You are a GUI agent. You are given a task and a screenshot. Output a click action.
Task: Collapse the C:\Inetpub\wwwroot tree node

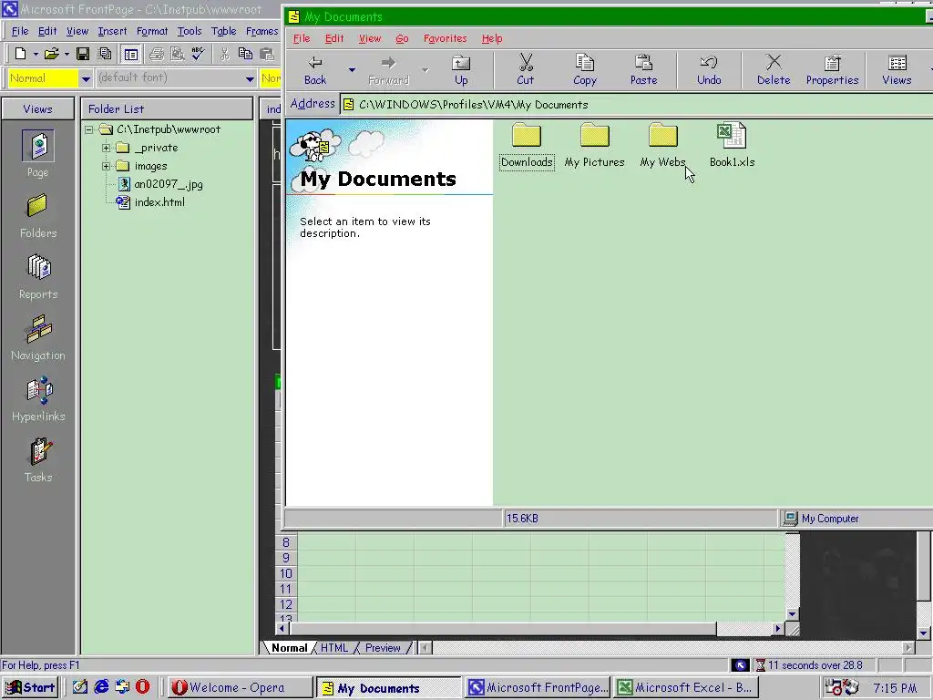(x=88, y=129)
